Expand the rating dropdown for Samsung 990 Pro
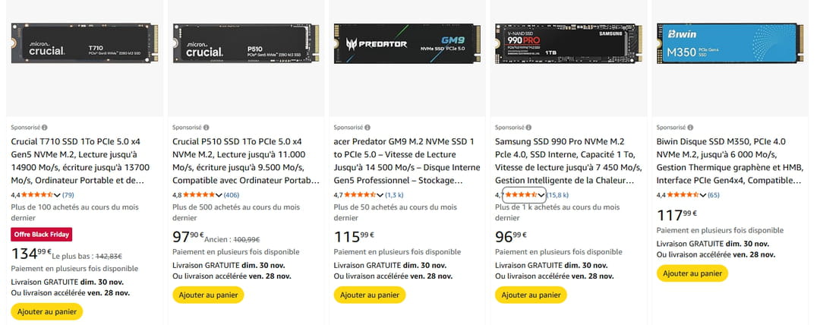This screenshot has width=820, height=325. [541, 195]
